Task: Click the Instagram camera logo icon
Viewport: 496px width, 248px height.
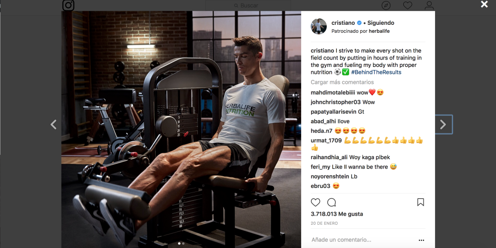Action: [x=68, y=5]
